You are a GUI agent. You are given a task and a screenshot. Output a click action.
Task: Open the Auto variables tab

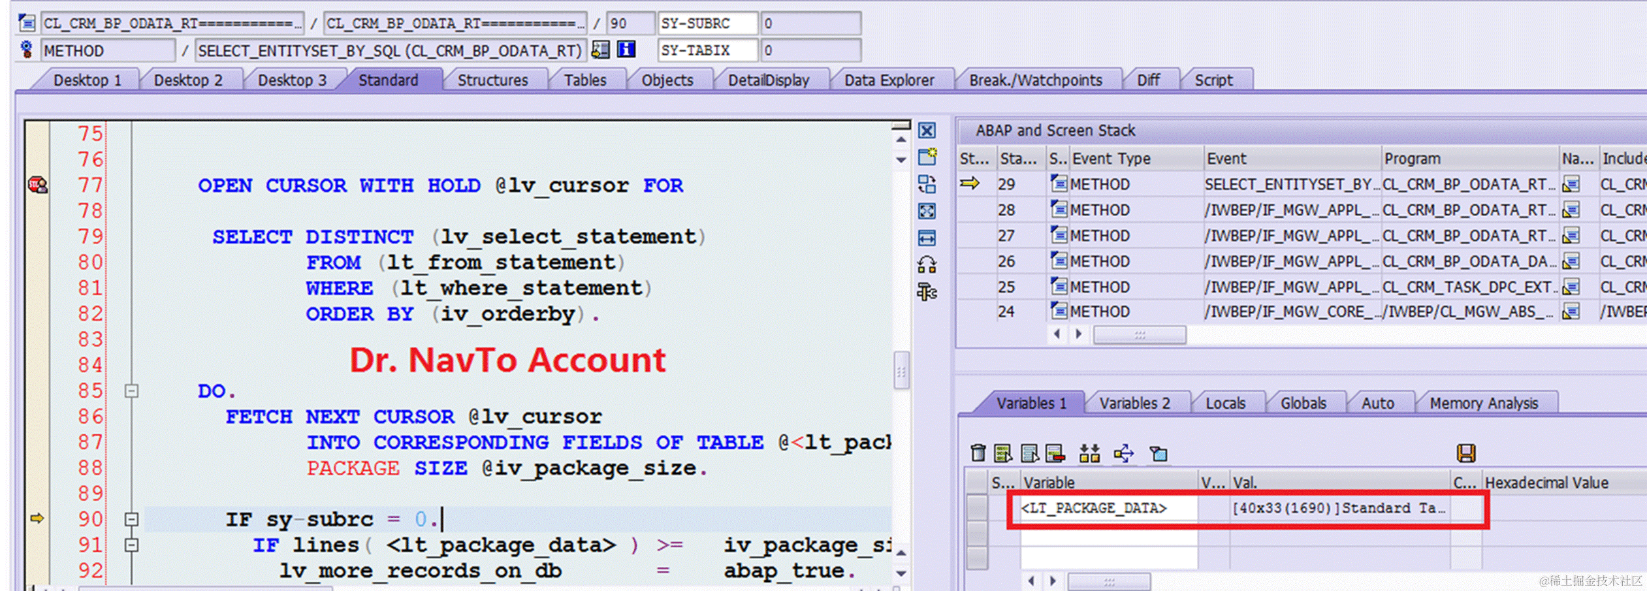(1377, 403)
